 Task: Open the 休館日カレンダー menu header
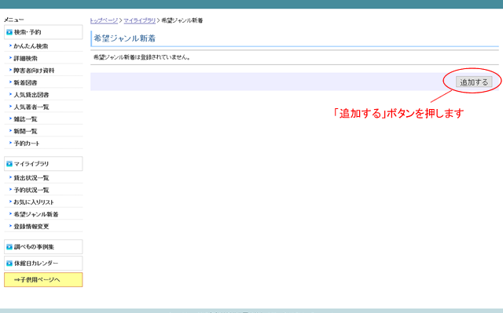coord(43,263)
